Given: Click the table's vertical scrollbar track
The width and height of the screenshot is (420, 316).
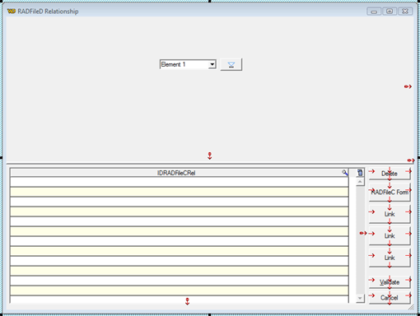Looking at the screenshot, I should pyautogui.click(x=360, y=240).
